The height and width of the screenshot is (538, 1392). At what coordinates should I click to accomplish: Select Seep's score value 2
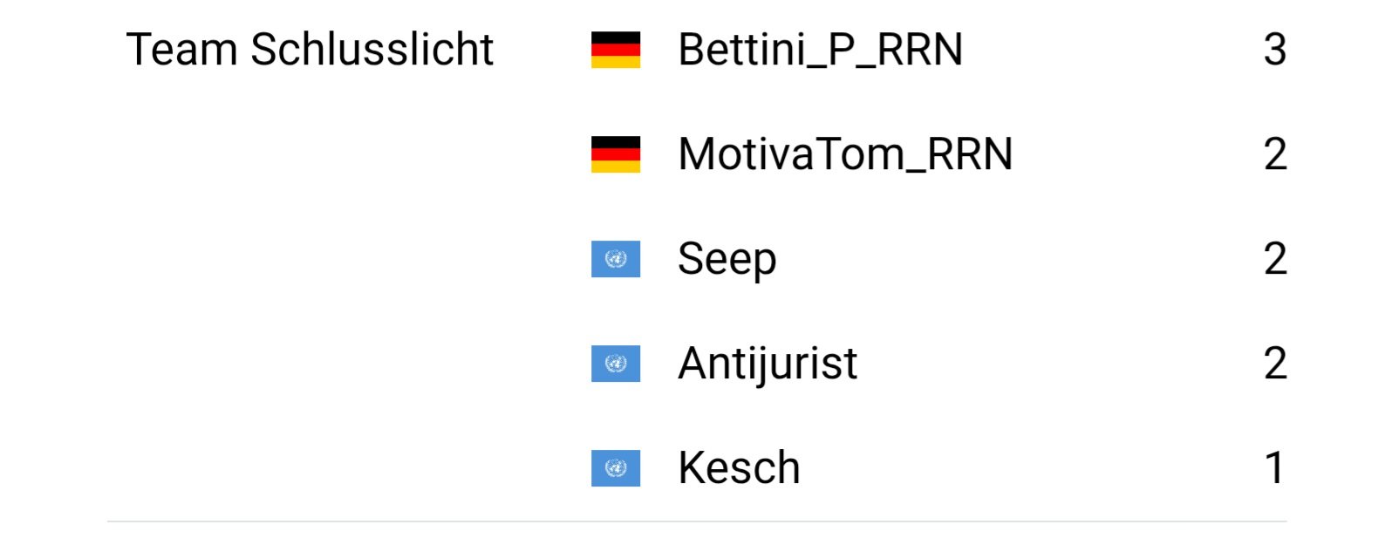1274,259
